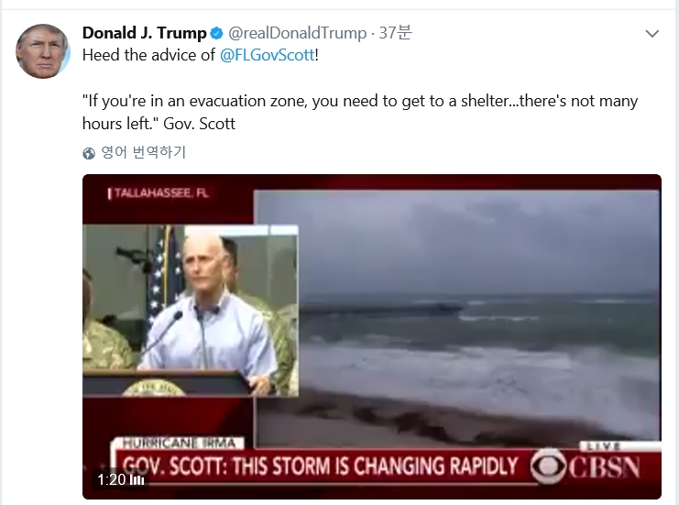Expand the tweet options chevron menu

(652, 34)
